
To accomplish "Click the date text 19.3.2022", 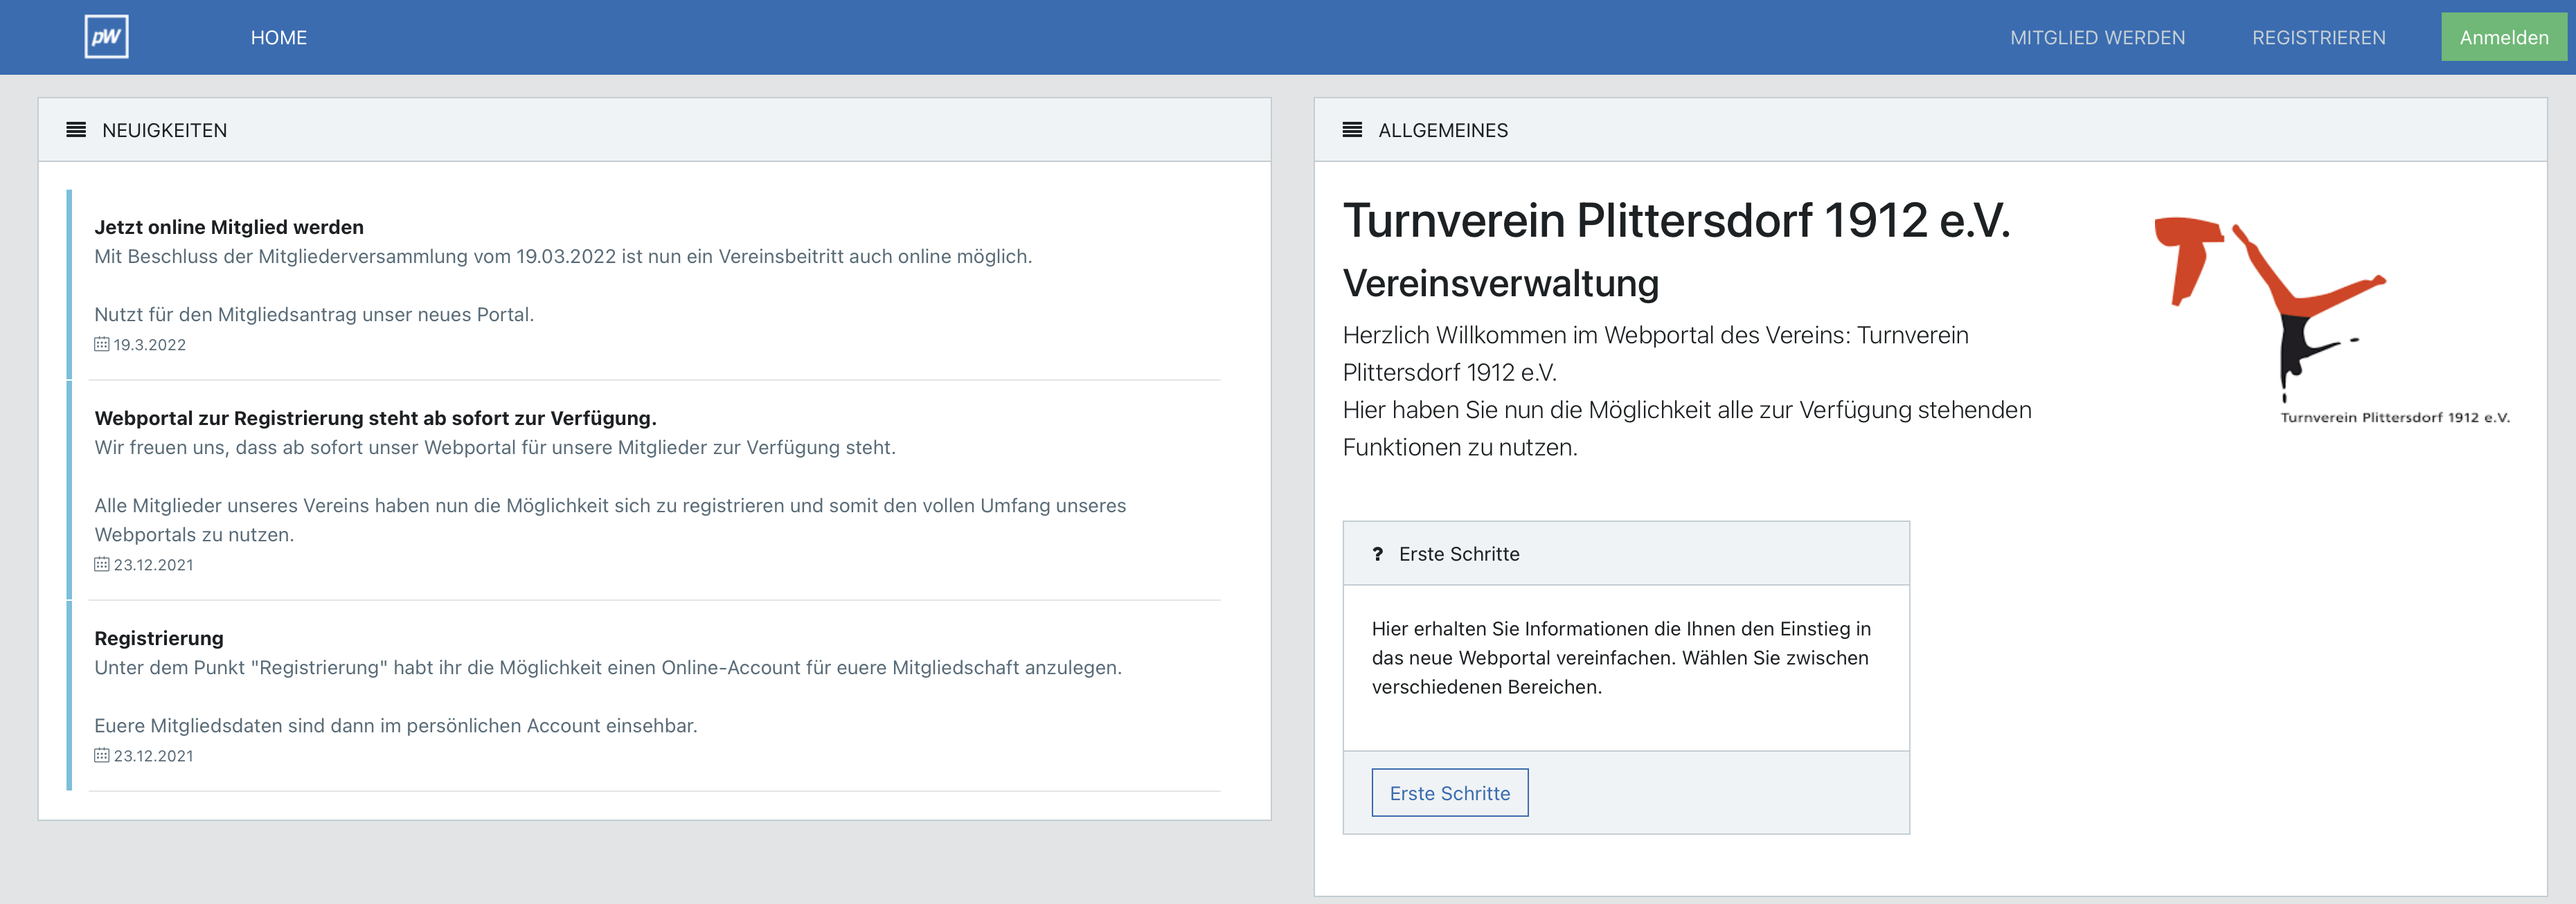I will click(149, 345).
